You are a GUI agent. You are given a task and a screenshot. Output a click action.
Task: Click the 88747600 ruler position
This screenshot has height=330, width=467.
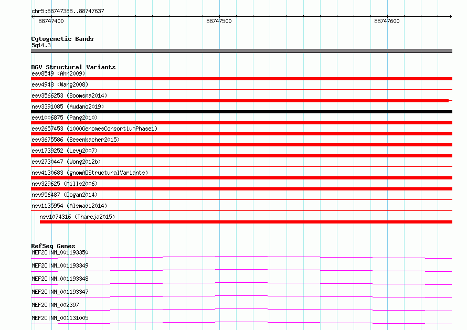coord(387,21)
